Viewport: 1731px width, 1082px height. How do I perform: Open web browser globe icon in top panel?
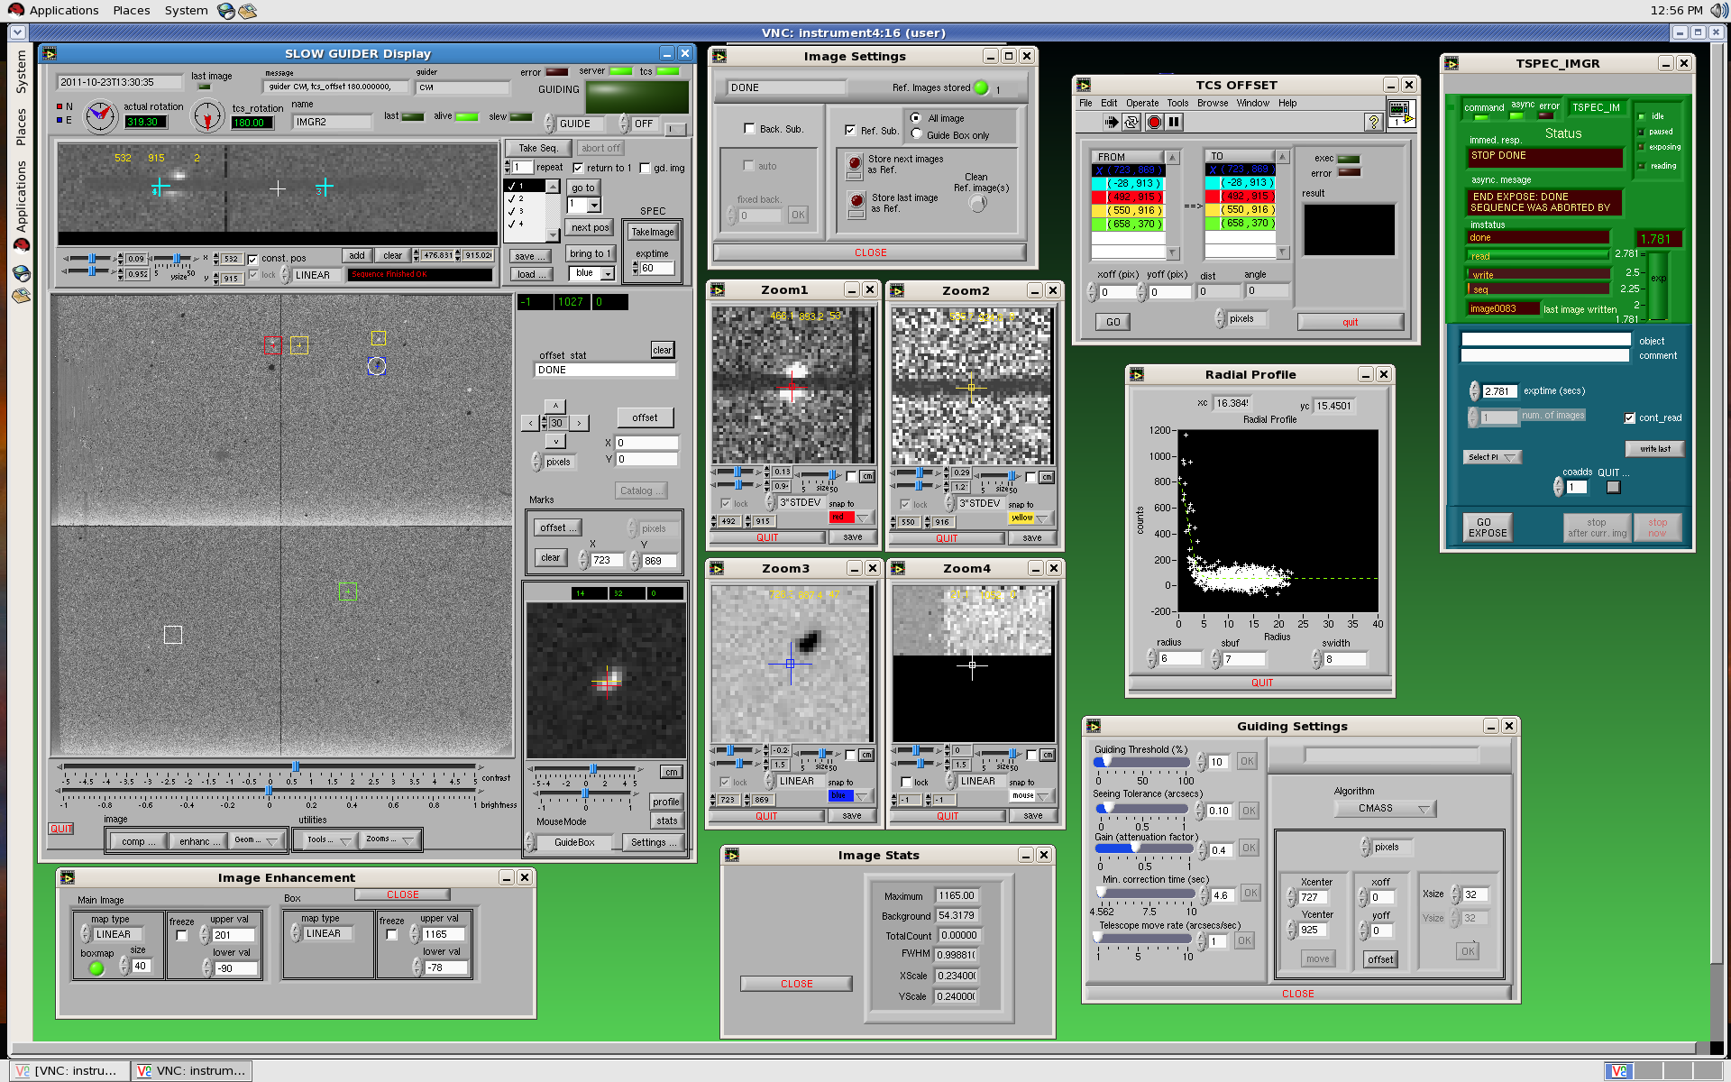coord(226,11)
